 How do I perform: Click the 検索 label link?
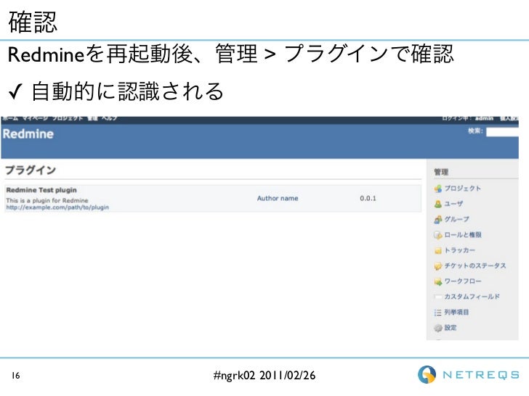point(475,131)
